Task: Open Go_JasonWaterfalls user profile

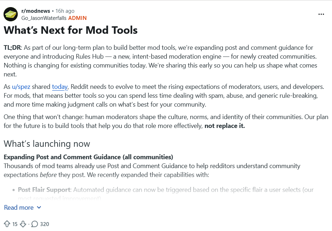Action: pyautogui.click(x=44, y=18)
